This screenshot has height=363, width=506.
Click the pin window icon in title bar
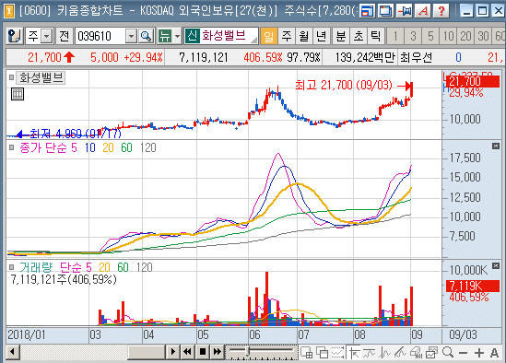(405, 11)
